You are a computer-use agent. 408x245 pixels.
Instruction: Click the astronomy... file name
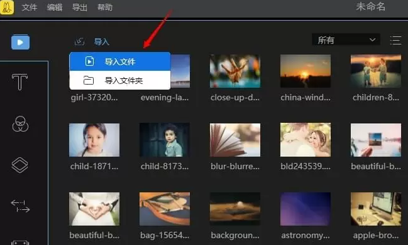tap(306, 236)
